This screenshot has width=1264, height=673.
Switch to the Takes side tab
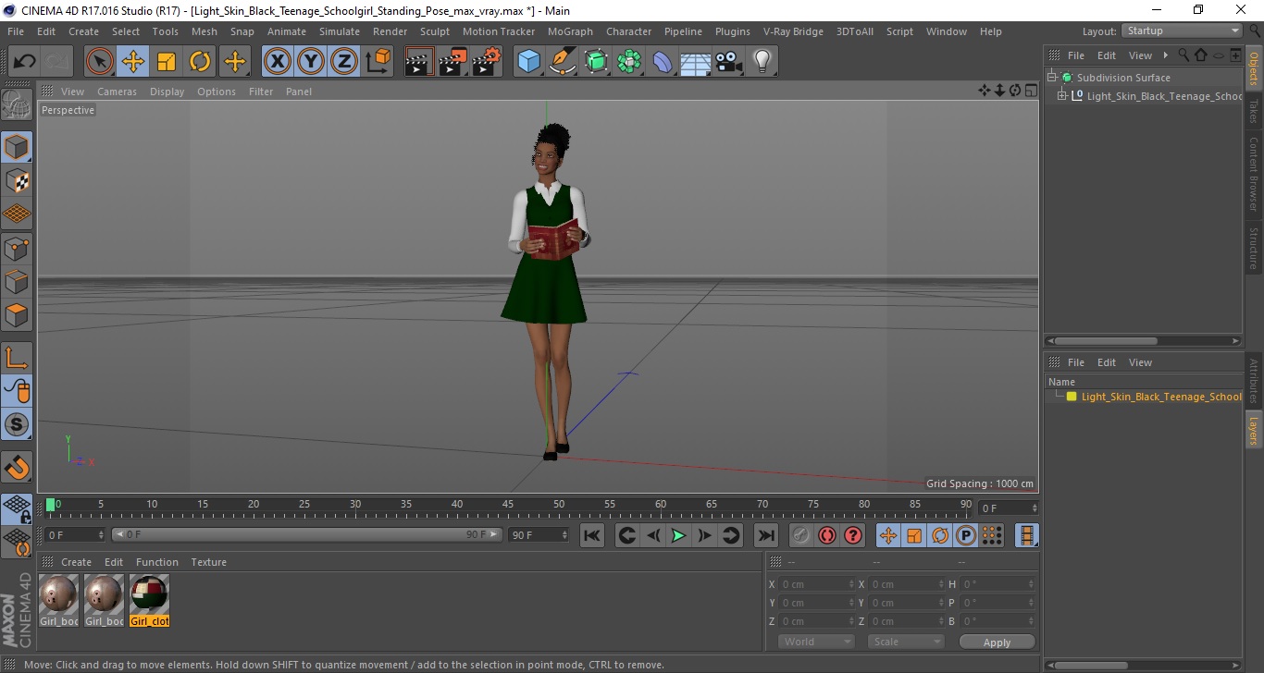(1254, 112)
